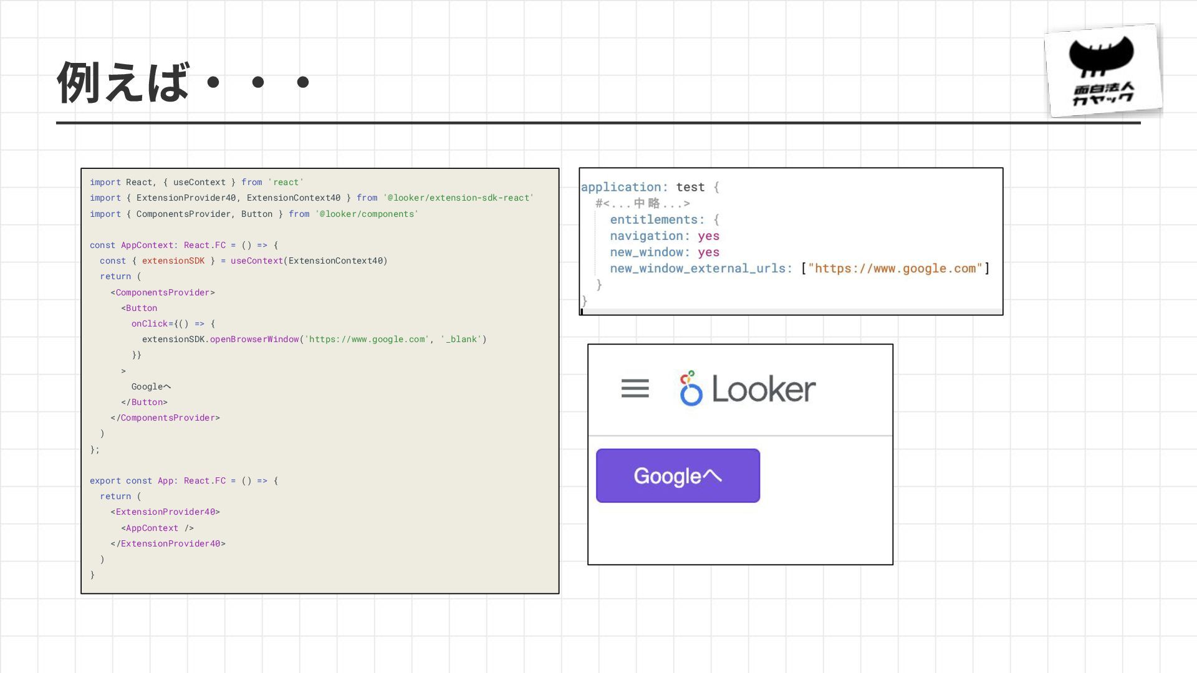This screenshot has height=673, width=1197.
Task: Click '@looker/extension-sdk-react' import string
Action: tap(458, 198)
